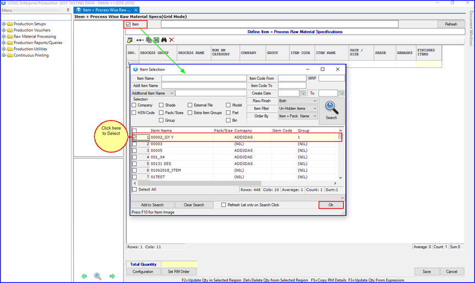Click the Item Name input field
Viewport: 475px width, 283px height.
203,79
